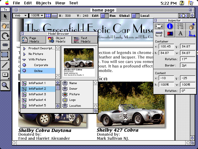Pick the chain link tool
Screen dimensions: 198x149
click(5, 45)
